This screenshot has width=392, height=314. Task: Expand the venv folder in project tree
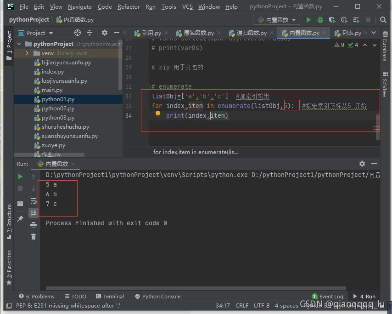click(x=28, y=53)
